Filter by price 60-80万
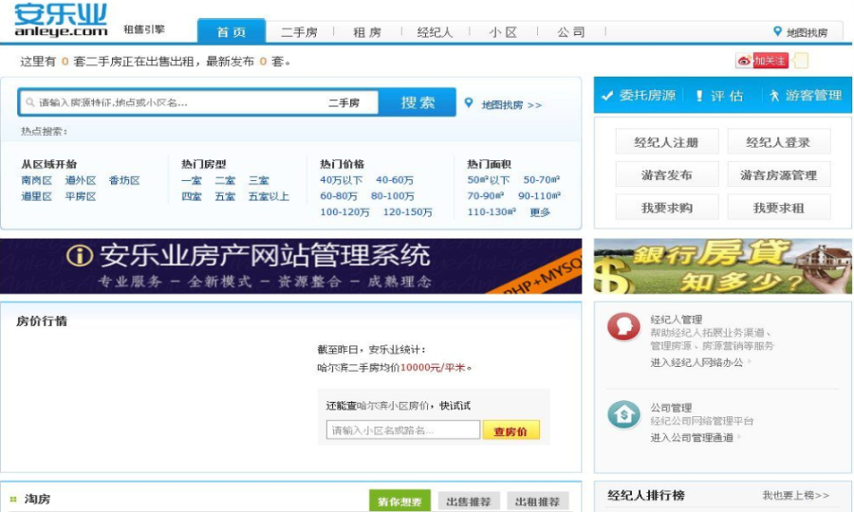 pos(339,196)
